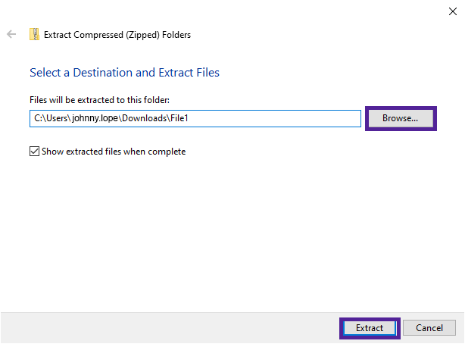The image size is (465, 344).
Task: Close the extract dialog with the X
Action: coord(453,11)
